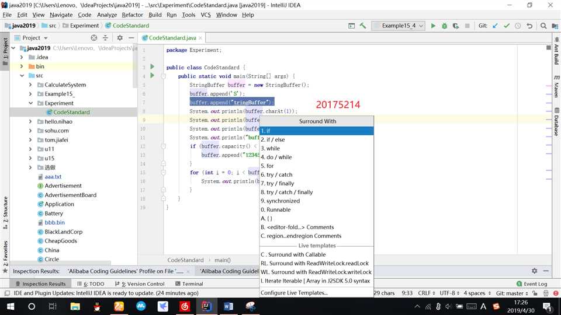Screen dimensions: 561x315
Task: Open Inspection Results tool window button
Action: (40, 283)
